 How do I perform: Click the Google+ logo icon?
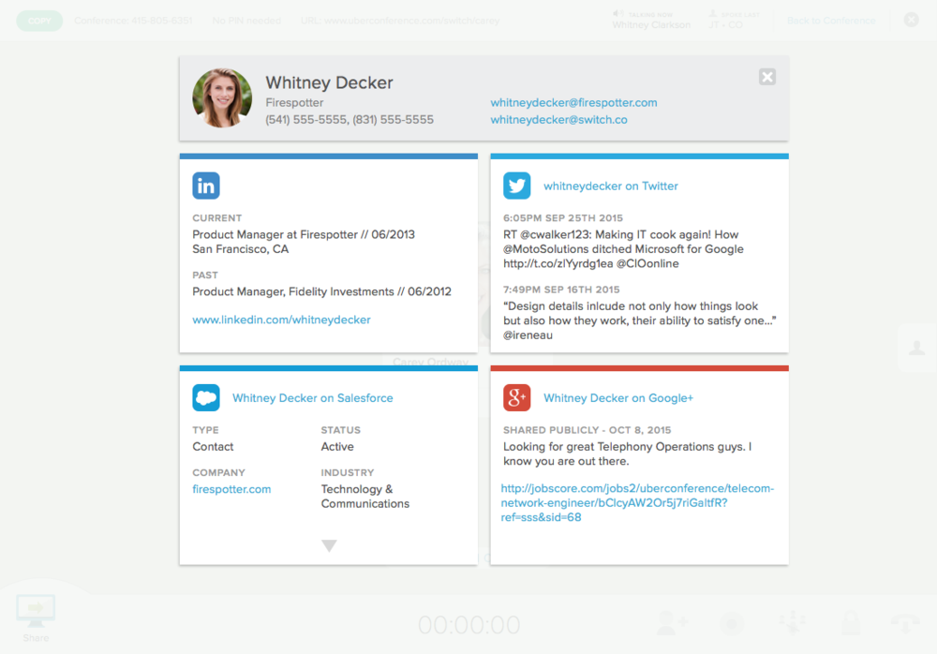[x=516, y=397]
